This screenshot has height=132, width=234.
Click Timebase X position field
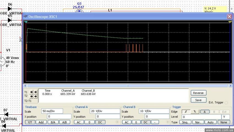pyautogui.click(x=59, y=117)
